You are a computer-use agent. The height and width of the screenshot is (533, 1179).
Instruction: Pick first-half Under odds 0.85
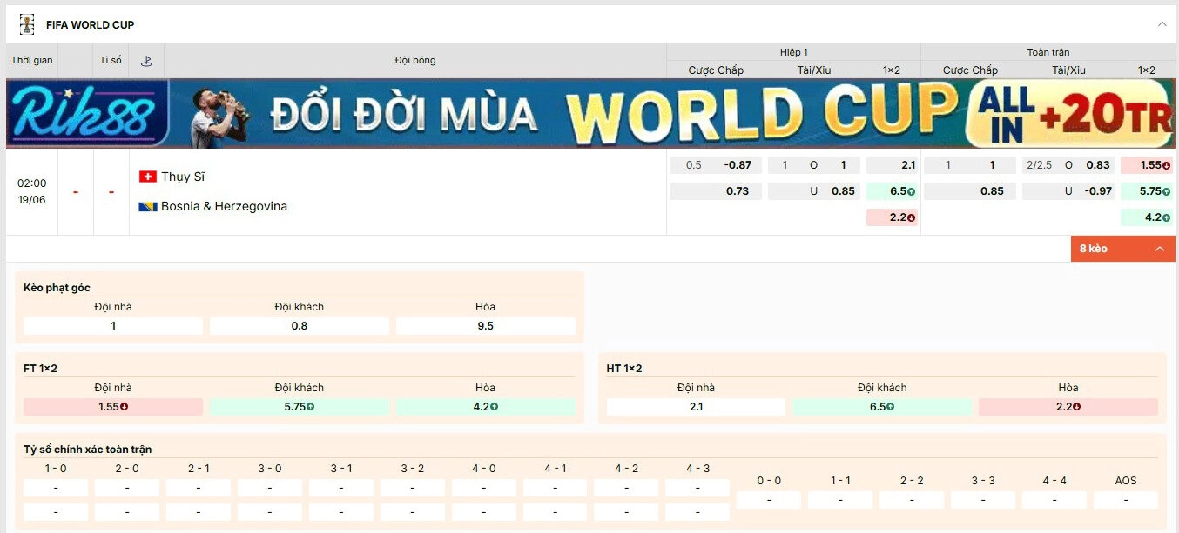coord(814,191)
